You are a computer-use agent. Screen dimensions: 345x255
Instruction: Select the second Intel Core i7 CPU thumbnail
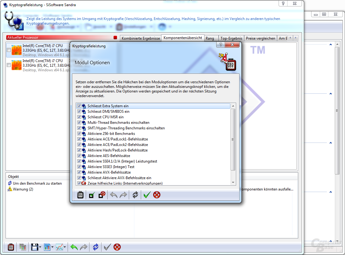click(17, 65)
